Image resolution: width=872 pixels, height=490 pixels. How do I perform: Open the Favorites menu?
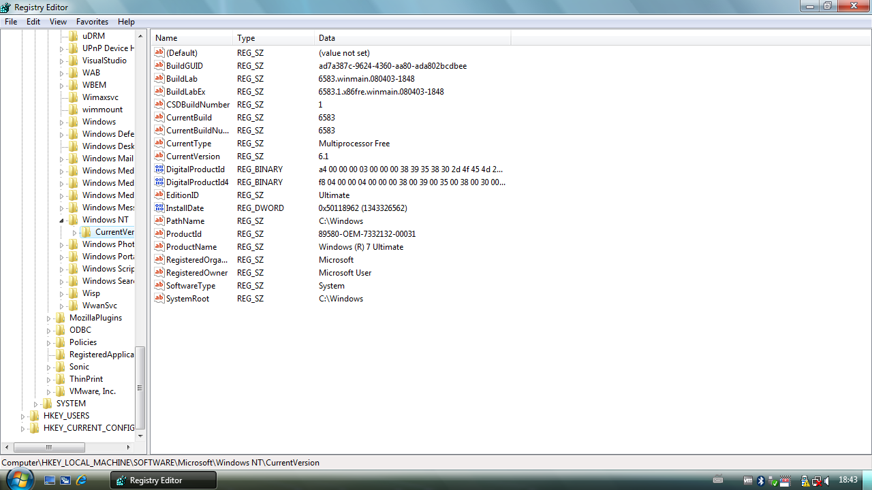pyautogui.click(x=91, y=22)
